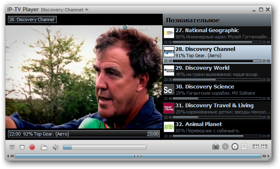Adjust the volume slider

coord(104,147)
